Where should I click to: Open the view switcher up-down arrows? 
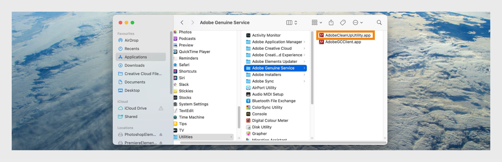[296, 23]
